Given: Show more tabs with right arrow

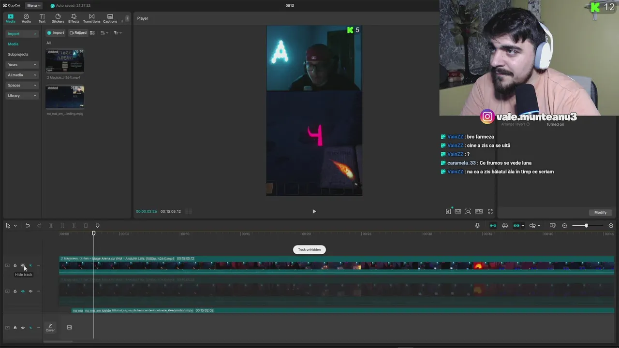Looking at the screenshot, I should coord(128,18).
